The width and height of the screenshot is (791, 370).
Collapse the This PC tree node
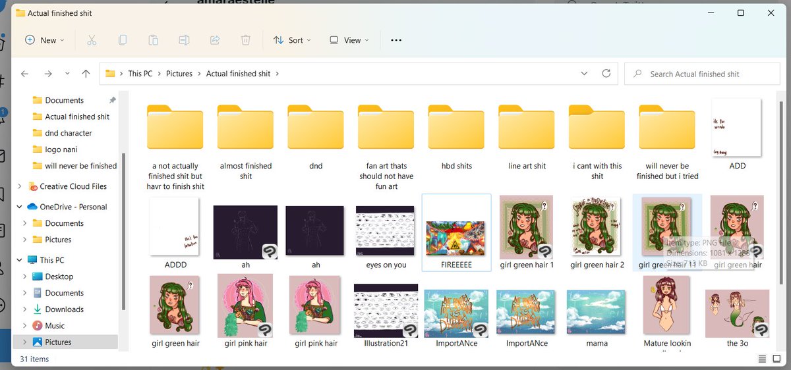tap(20, 260)
